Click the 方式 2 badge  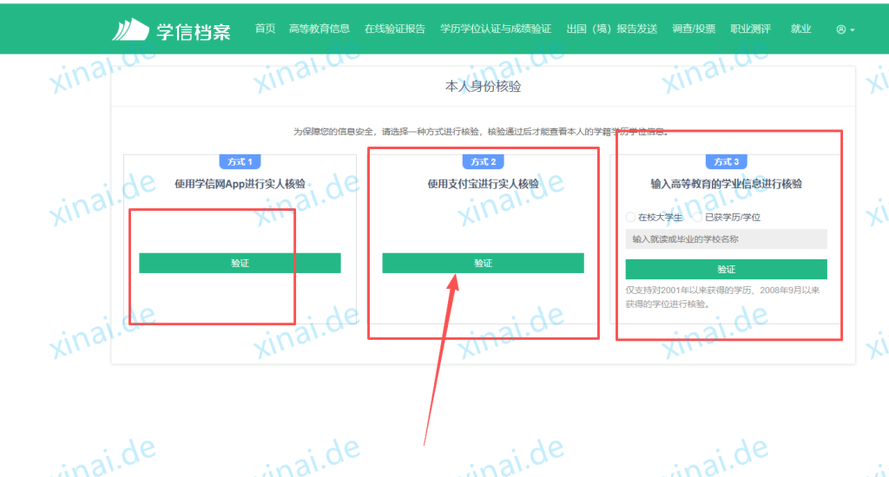(483, 162)
